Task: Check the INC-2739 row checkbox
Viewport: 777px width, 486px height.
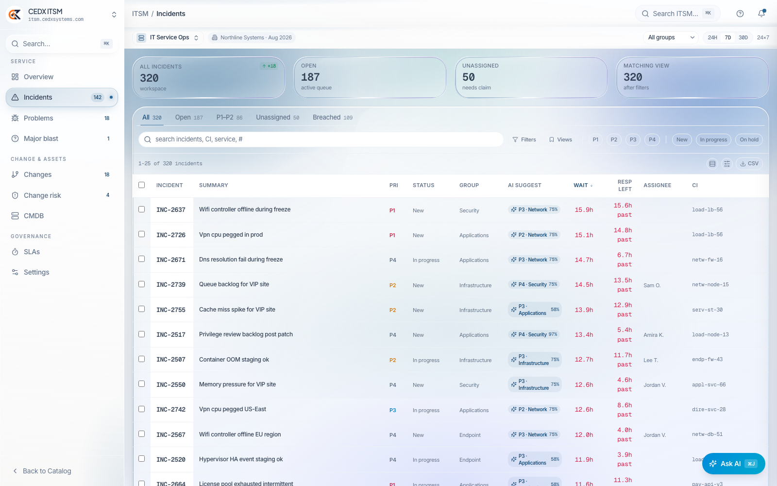Action: [x=142, y=284]
